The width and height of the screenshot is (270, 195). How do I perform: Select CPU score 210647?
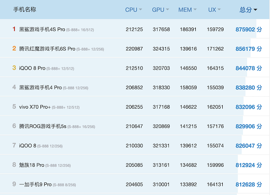pyautogui.click(x=134, y=126)
